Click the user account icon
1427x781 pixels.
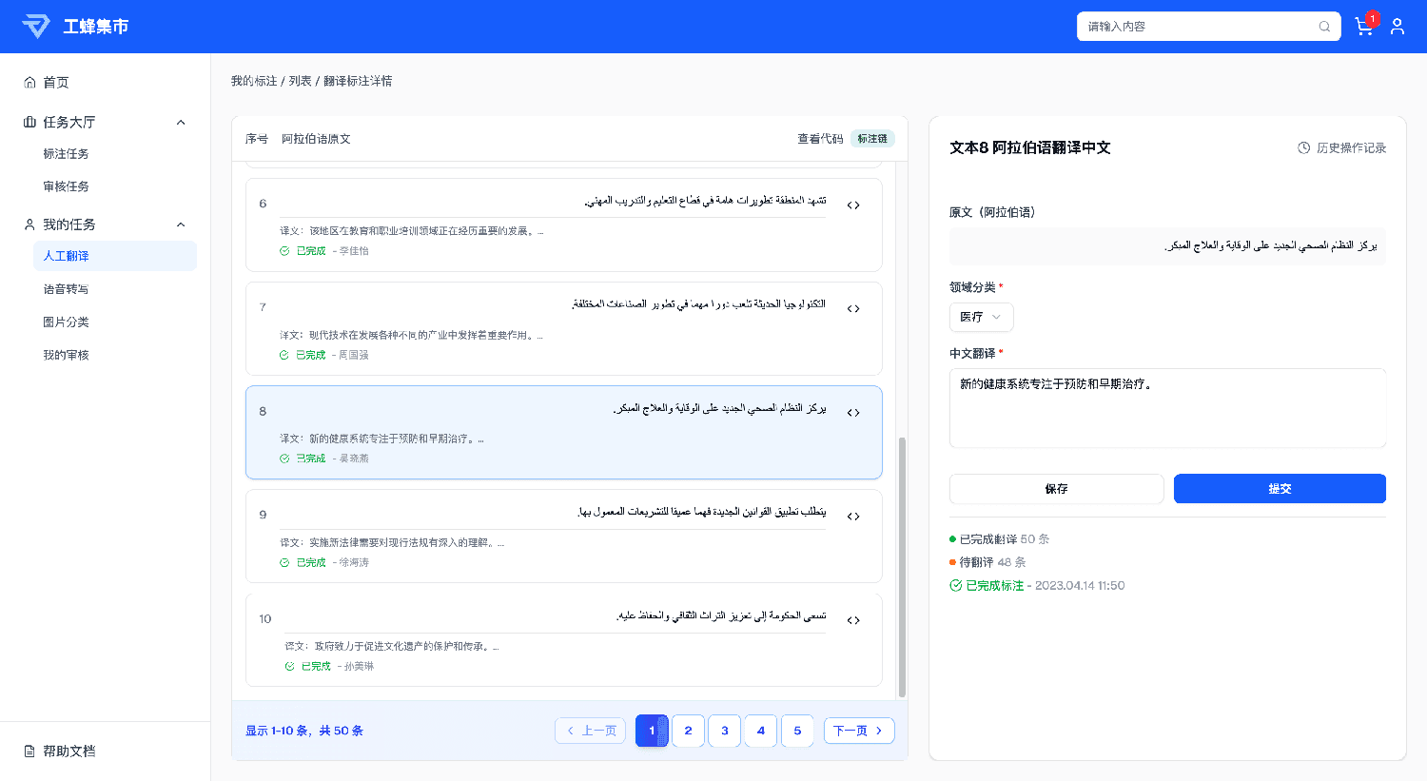1398,27
